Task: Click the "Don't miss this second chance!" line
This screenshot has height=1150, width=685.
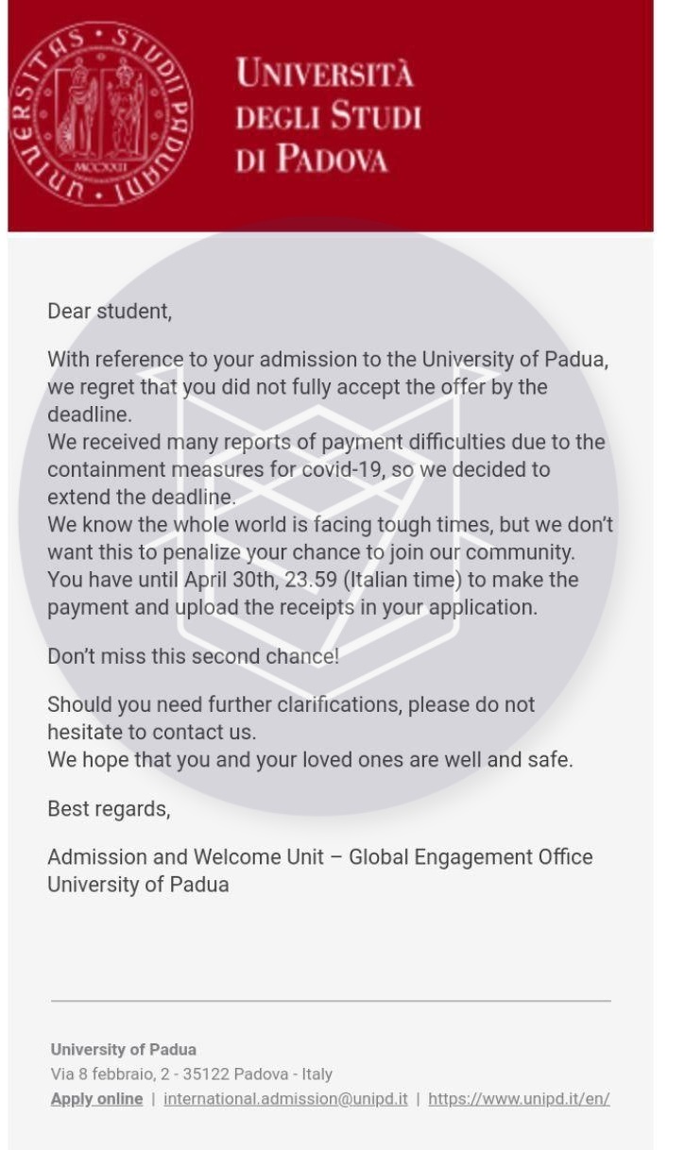Action: 193,656
